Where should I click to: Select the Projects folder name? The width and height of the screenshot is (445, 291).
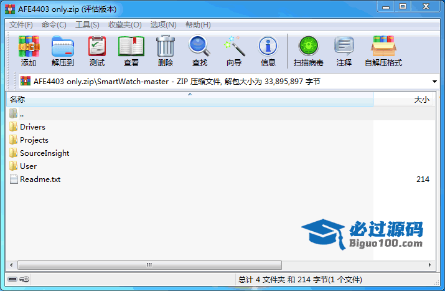(x=34, y=140)
